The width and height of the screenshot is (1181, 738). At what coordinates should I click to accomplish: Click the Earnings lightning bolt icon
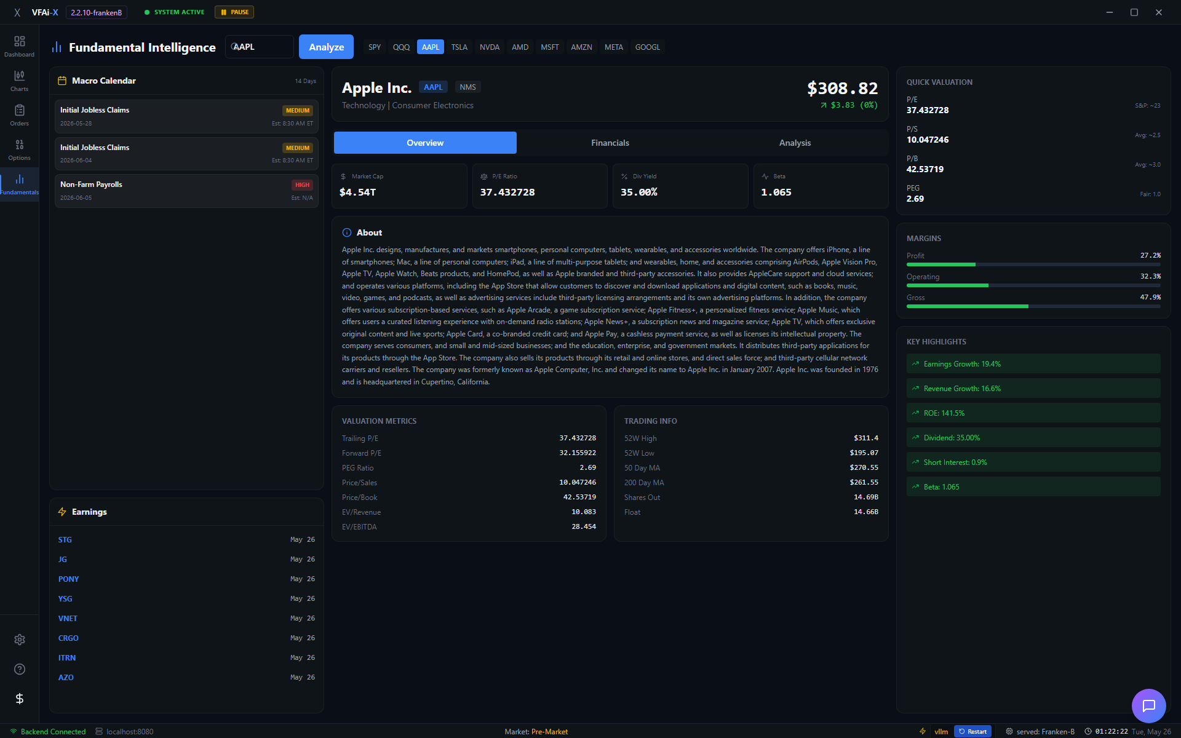(62, 512)
